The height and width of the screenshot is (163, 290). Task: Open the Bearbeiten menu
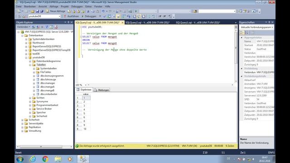click(x=30, y=6)
